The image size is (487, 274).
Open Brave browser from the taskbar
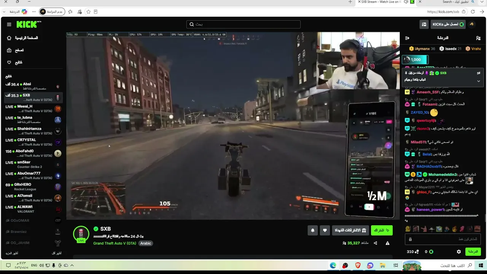[x=358, y=265]
